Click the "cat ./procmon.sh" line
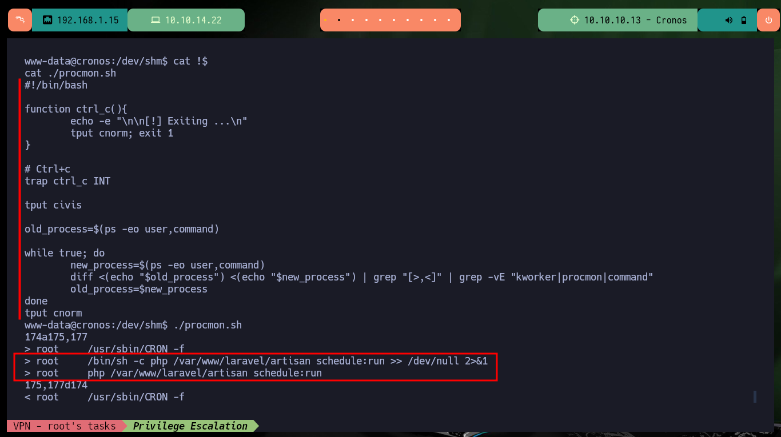 tap(70, 73)
